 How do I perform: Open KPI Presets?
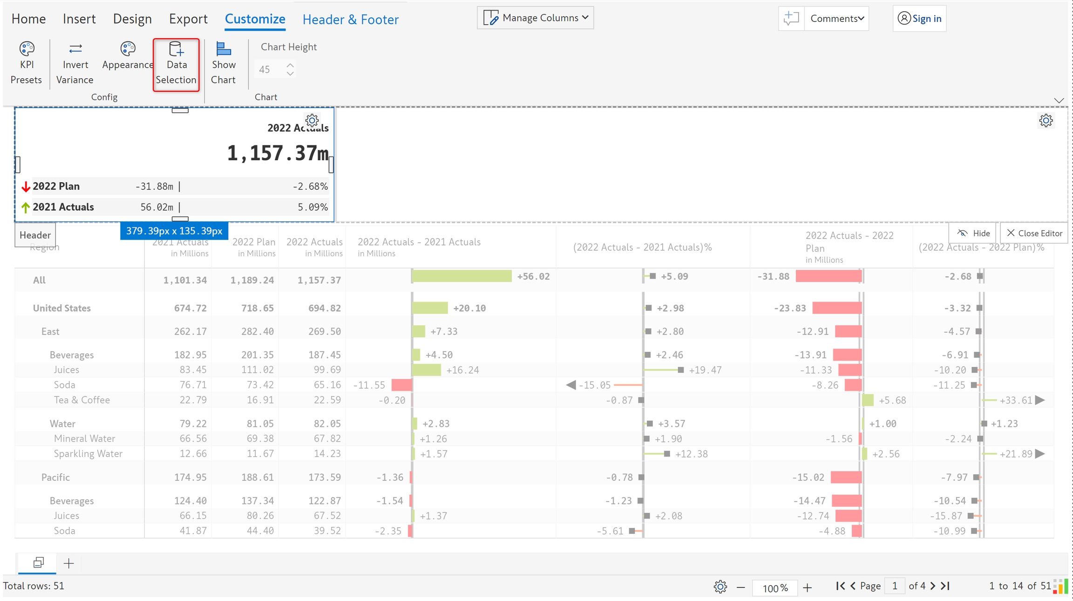(x=27, y=63)
